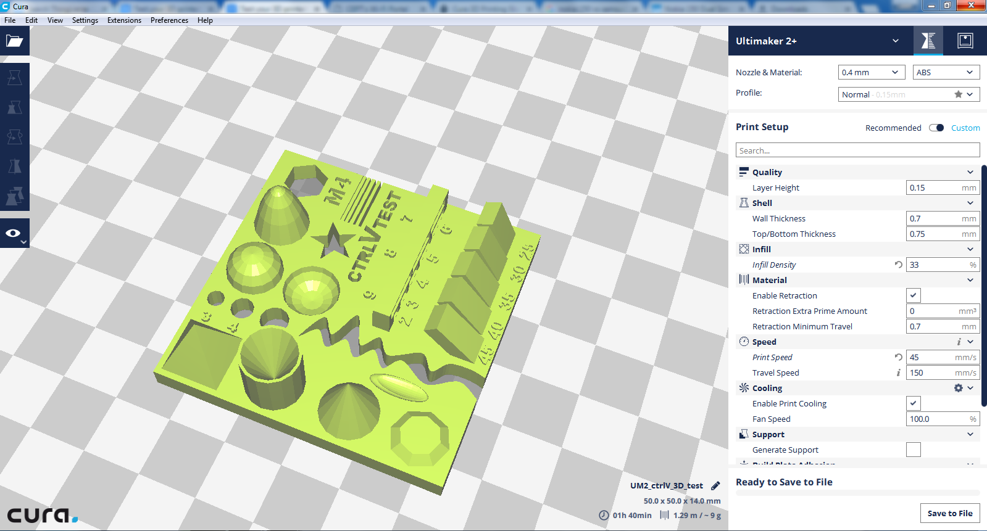The width and height of the screenshot is (987, 531).
Task: Open the File menu
Action: point(10,20)
